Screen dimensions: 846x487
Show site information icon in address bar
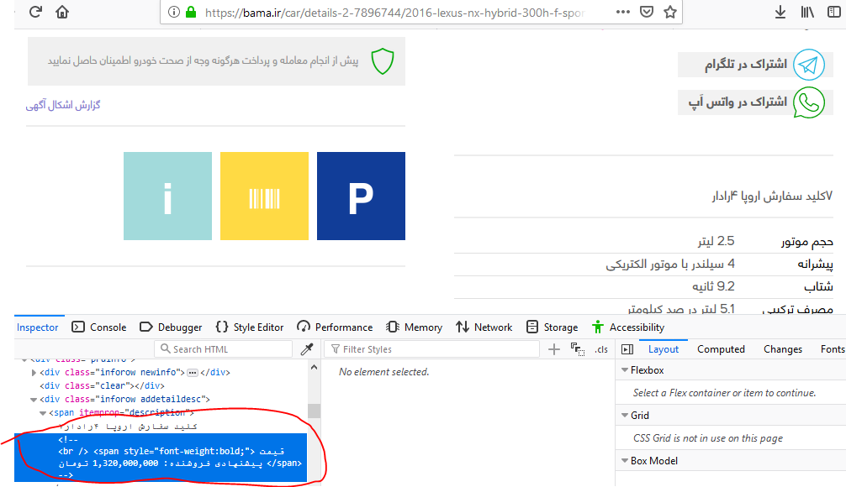tap(174, 12)
